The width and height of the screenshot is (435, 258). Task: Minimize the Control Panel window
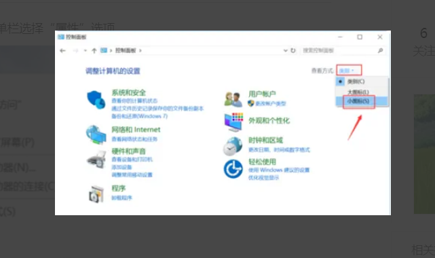pyautogui.click(x=340, y=37)
